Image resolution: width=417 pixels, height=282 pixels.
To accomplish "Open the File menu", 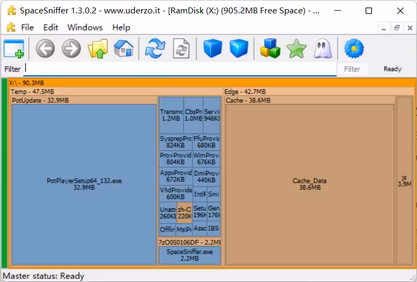I will click(x=27, y=27).
